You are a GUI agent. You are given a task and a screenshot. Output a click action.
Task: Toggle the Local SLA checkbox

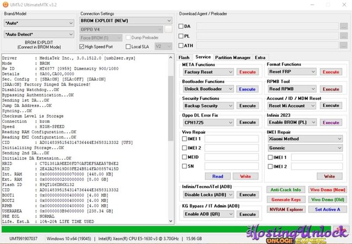coord(128,47)
